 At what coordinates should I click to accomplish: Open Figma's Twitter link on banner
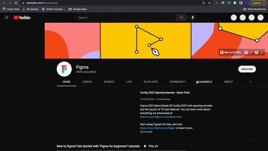coord(262,52)
